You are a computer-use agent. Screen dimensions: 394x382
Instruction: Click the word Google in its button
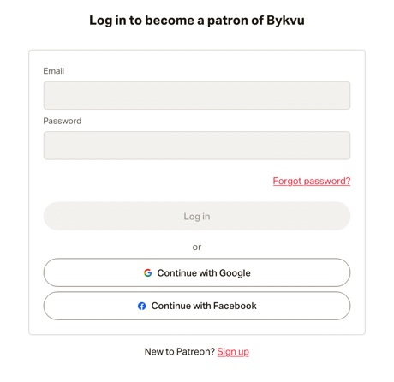click(235, 273)
